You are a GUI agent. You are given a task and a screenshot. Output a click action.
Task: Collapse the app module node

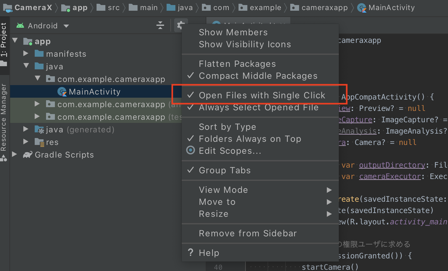15,41
